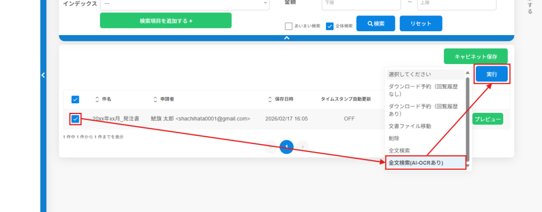
Task: Enable the あいまい検索 checkbox
Action: (x=288, y=26)
